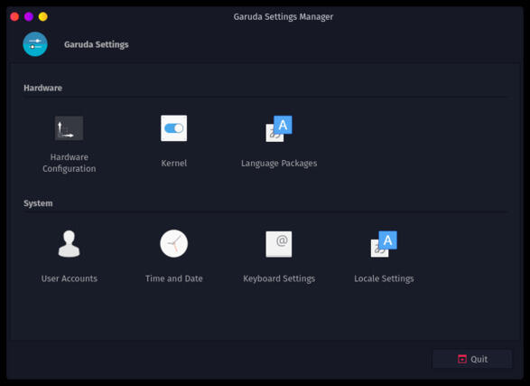The width and height of the screenshot is (530, 386).
Task: Click the red window control button
Action: 14,16
